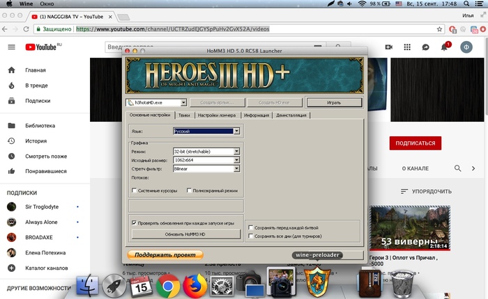The height and width of the screenshot is (299, 488).
Task: Open YouTube apps grid icon
Action: pos(407,47)
